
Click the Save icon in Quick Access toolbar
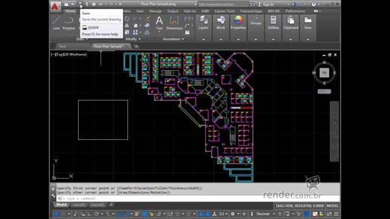tap(80, 4)
